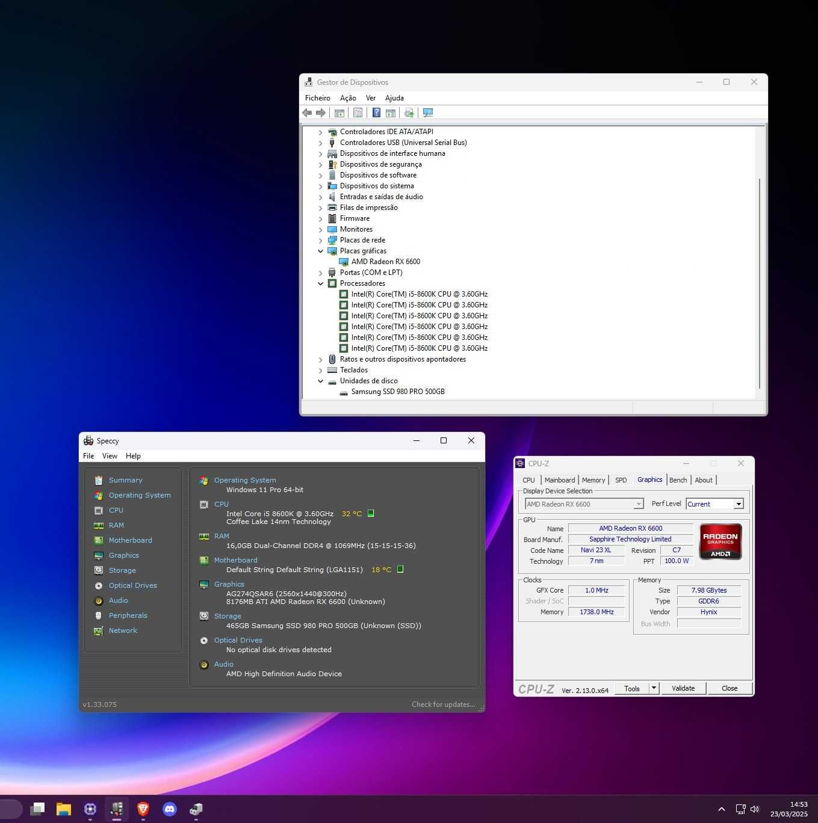Select Placas de rede category
The image size is (818, 823).
pyautogui.click(x=362, y=240)
